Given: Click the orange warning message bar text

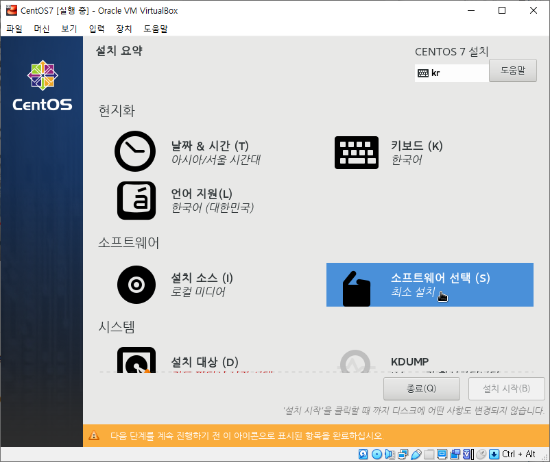Looking at the screenshot, I should pos(248,436).
